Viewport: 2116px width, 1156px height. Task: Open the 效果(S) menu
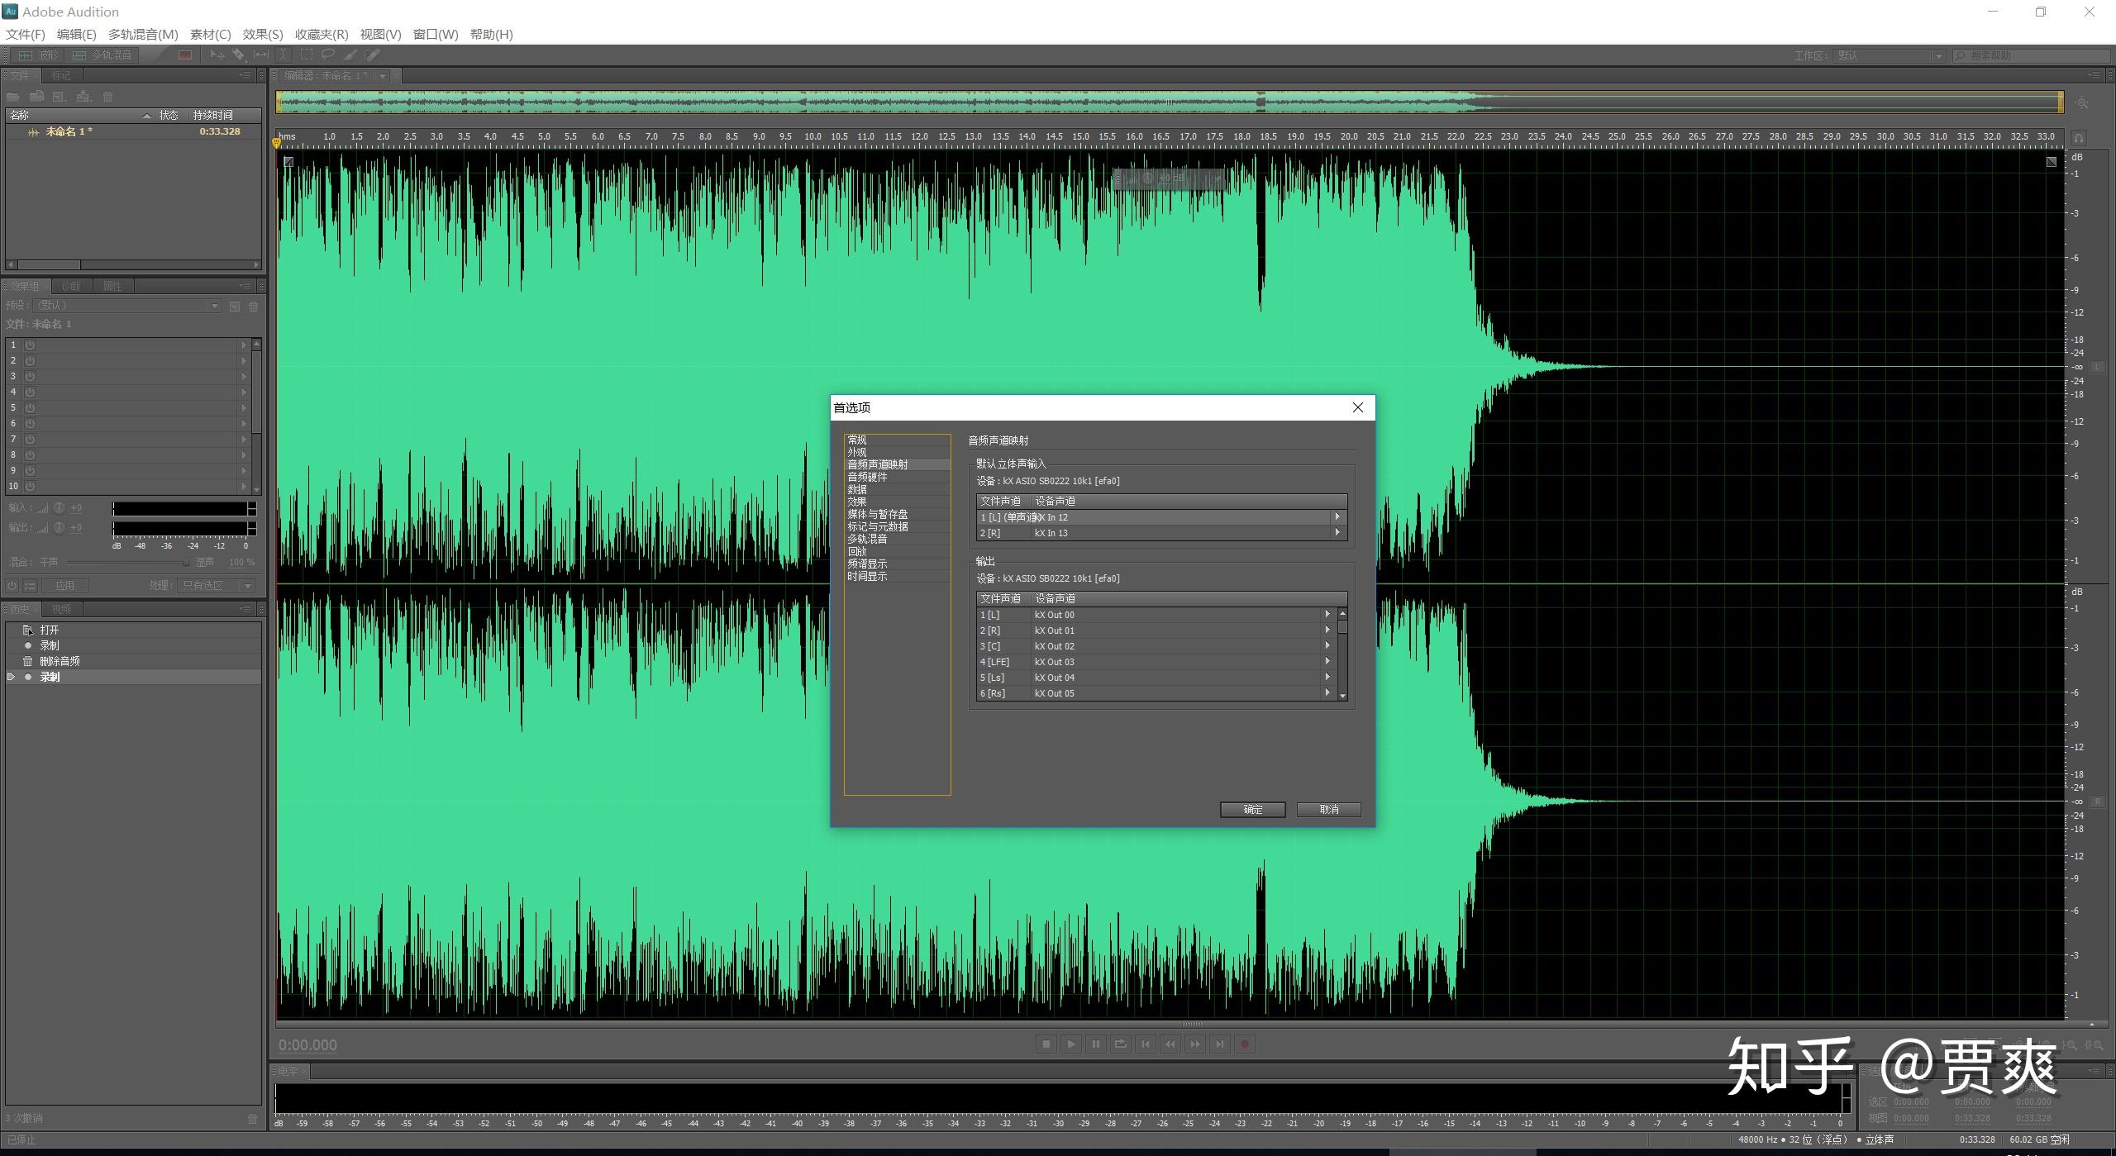pyautogui.click(x=263, y=34)
